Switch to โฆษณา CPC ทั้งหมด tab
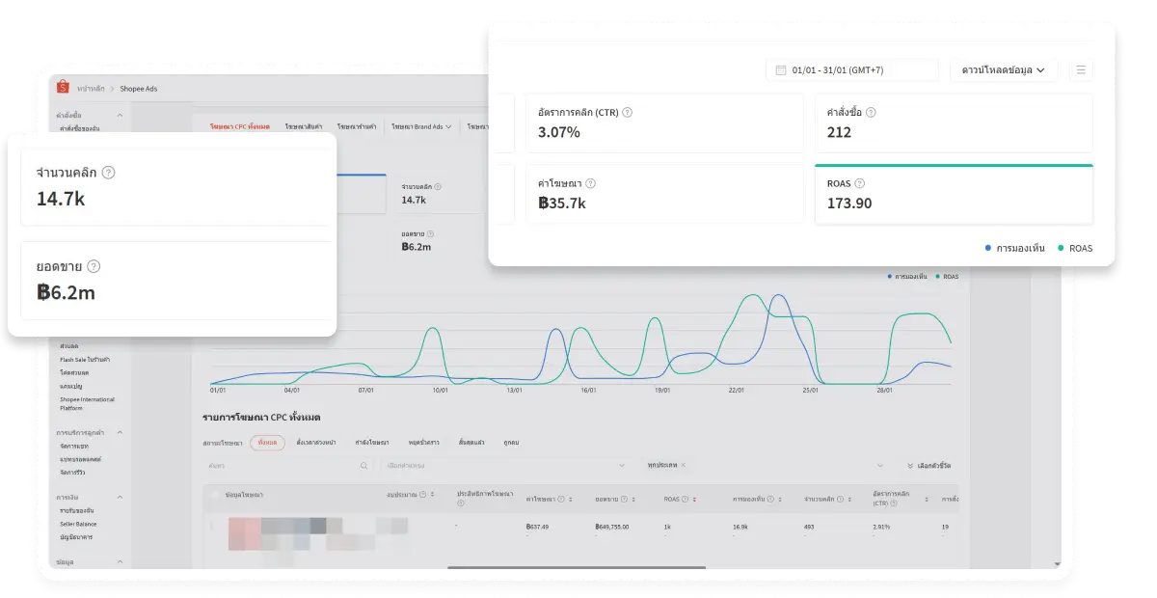Viewport: 1157px width, 598px height. click(240, 126)
